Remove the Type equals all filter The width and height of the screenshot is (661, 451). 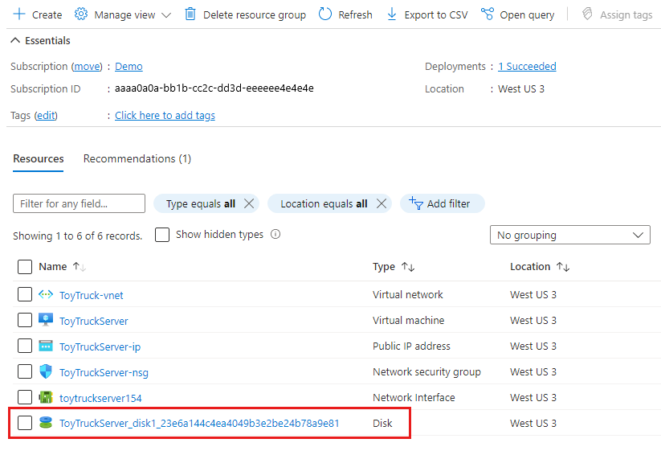pos(249,203)
